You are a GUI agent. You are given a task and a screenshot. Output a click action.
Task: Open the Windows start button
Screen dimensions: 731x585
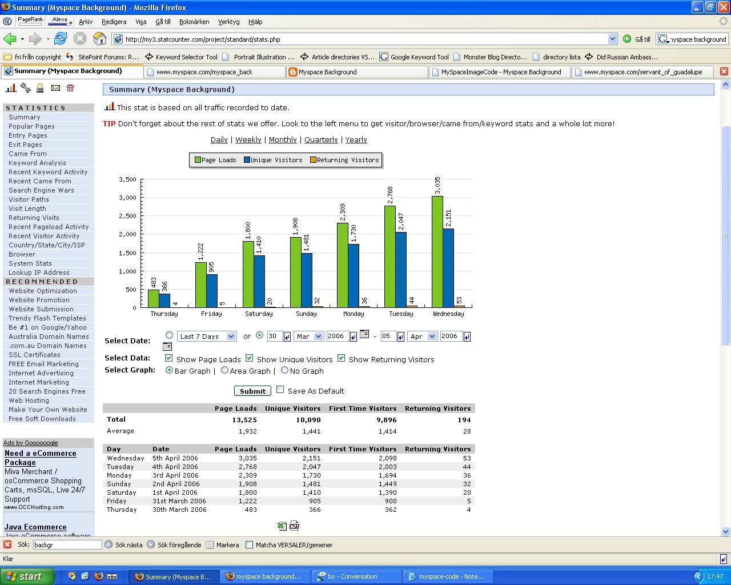tap(27, 576)
